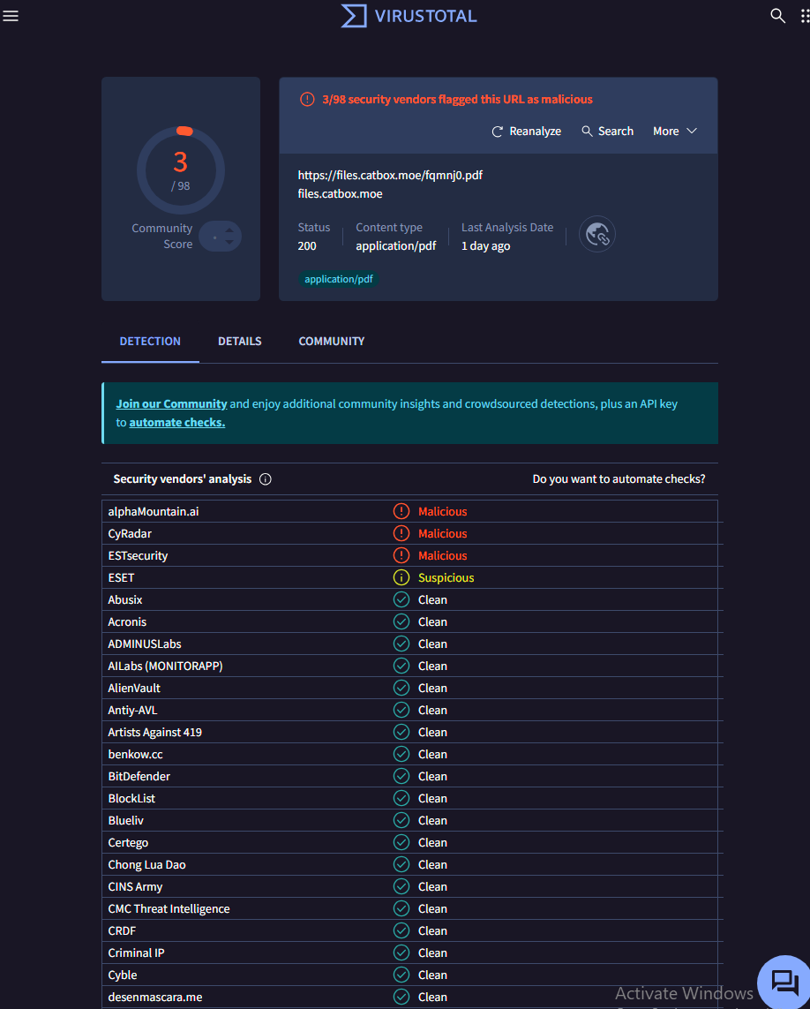Click the CRDF vendor name
The image size is (810, 1009).
click(x=122, y=930)
